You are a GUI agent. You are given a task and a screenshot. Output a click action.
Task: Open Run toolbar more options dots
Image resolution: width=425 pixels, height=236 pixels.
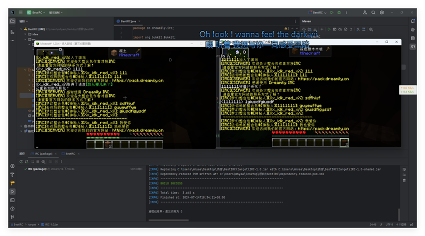pos(61,161)
